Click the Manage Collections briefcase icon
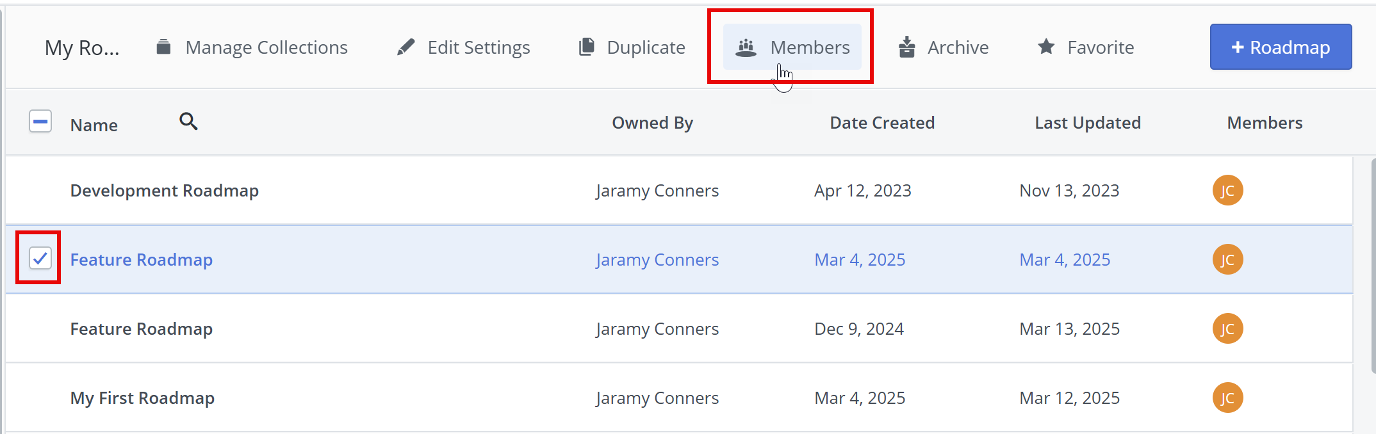 click(x=164, y=47)
